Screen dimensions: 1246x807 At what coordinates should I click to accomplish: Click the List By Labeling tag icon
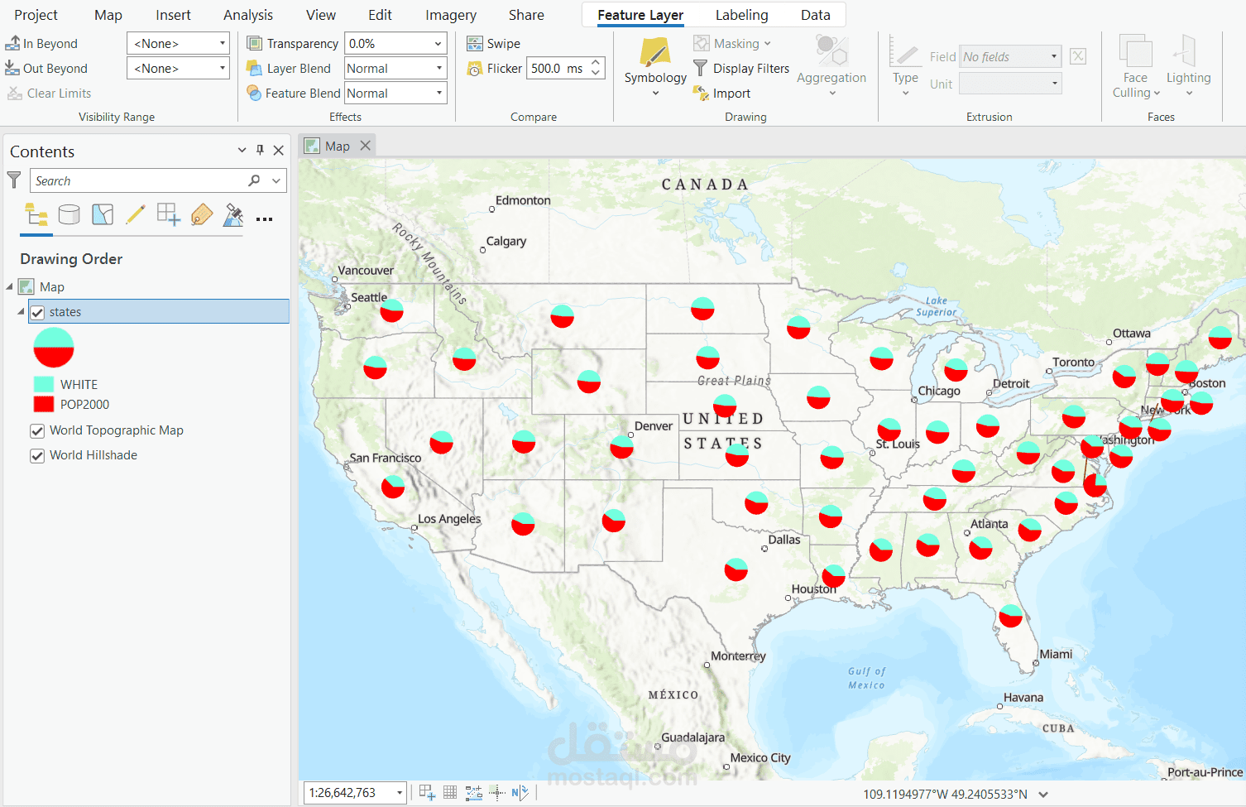pyautogui.click(x=201, y=214)
